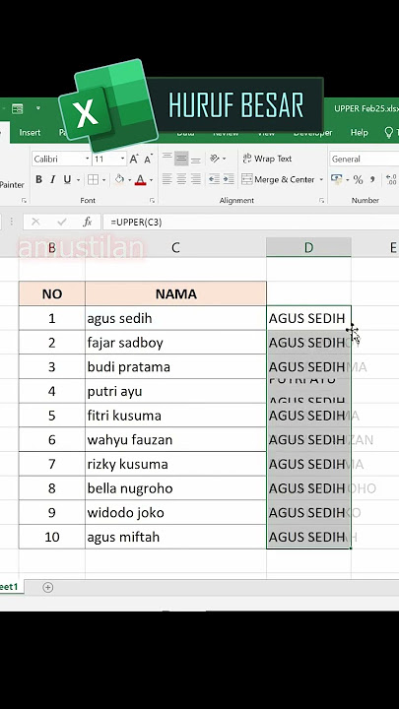Click the Orientation text-angle icon

click(x=215, y=159)
